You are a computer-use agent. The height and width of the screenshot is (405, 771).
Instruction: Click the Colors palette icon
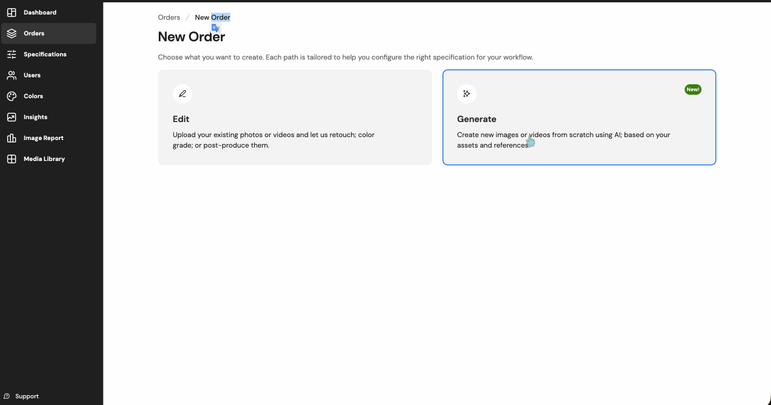click(x=12, y=96)
